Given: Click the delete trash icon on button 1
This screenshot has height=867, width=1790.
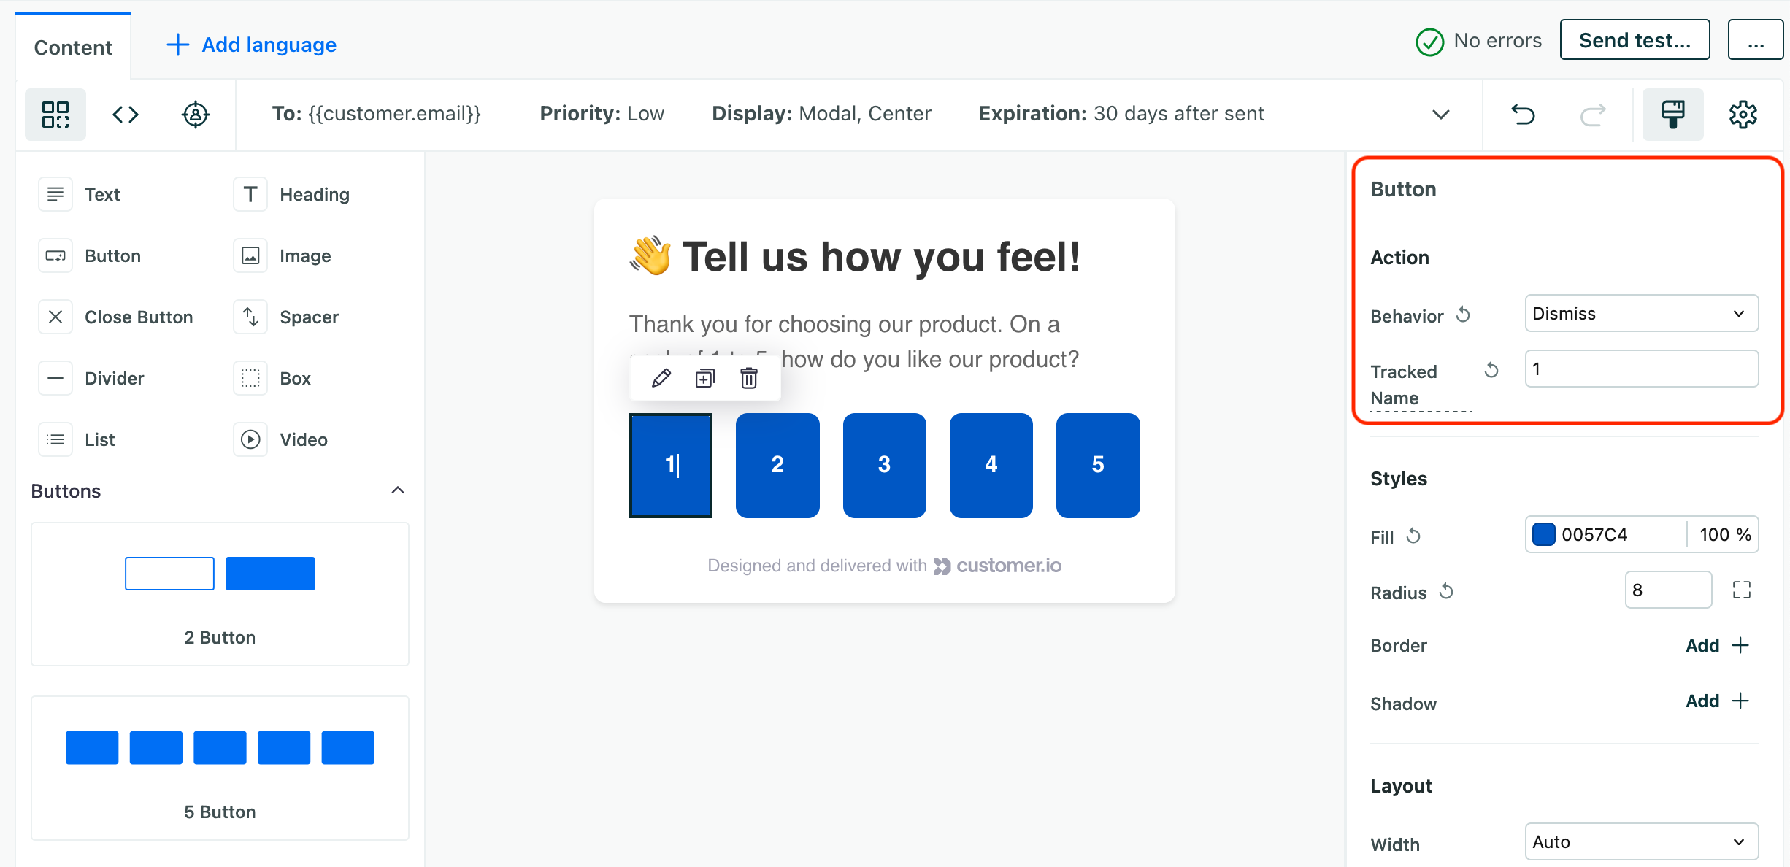Looking at the screenshot, I should (x=750, y=379).
